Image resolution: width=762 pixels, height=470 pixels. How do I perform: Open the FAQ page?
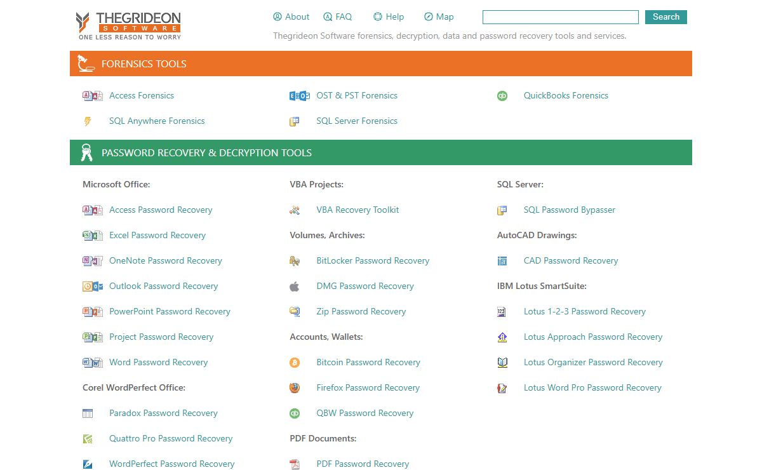[x=337, y=17]
